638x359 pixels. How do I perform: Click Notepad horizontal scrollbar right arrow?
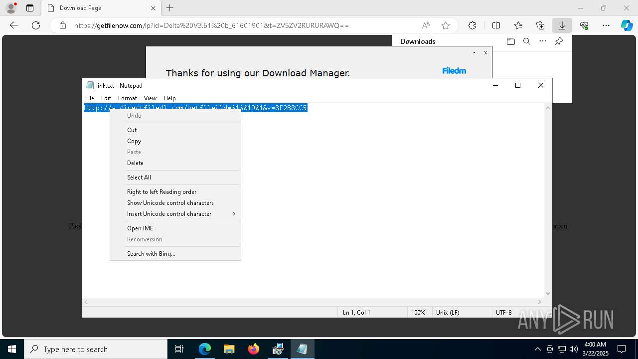click(x=540, y=302)
